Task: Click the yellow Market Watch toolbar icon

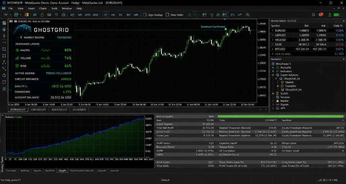Action: click(27, 15)
